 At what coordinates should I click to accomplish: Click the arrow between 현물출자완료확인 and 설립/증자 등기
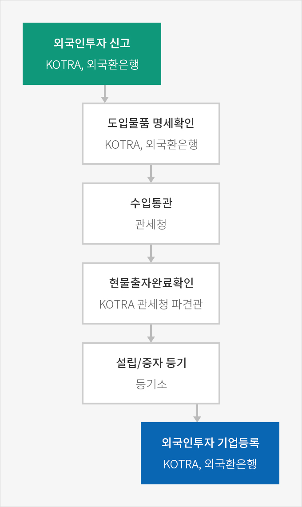tap(151, 333)
